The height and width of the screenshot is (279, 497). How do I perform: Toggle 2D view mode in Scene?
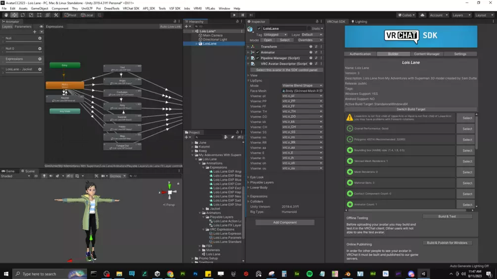pyautogui.click(x=36, y=176)
